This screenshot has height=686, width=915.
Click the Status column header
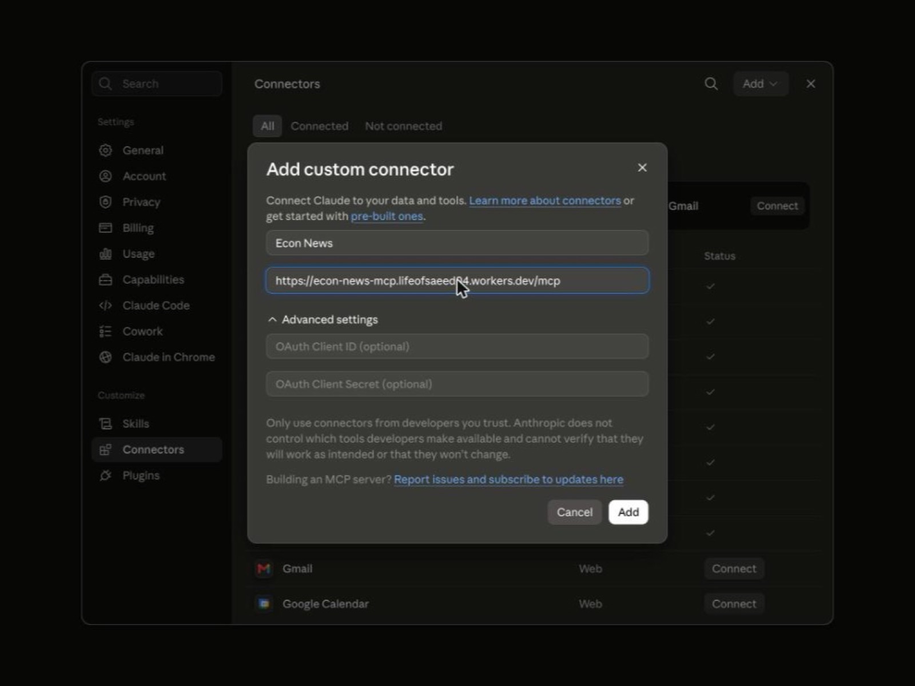point(719,256)
